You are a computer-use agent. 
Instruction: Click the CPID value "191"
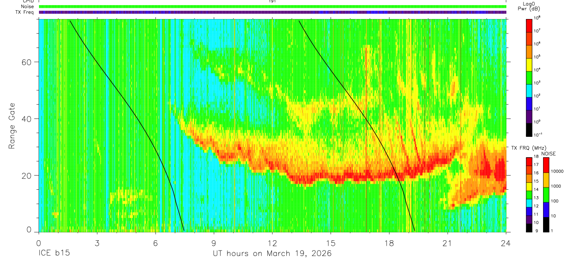(x=272, y=1)
